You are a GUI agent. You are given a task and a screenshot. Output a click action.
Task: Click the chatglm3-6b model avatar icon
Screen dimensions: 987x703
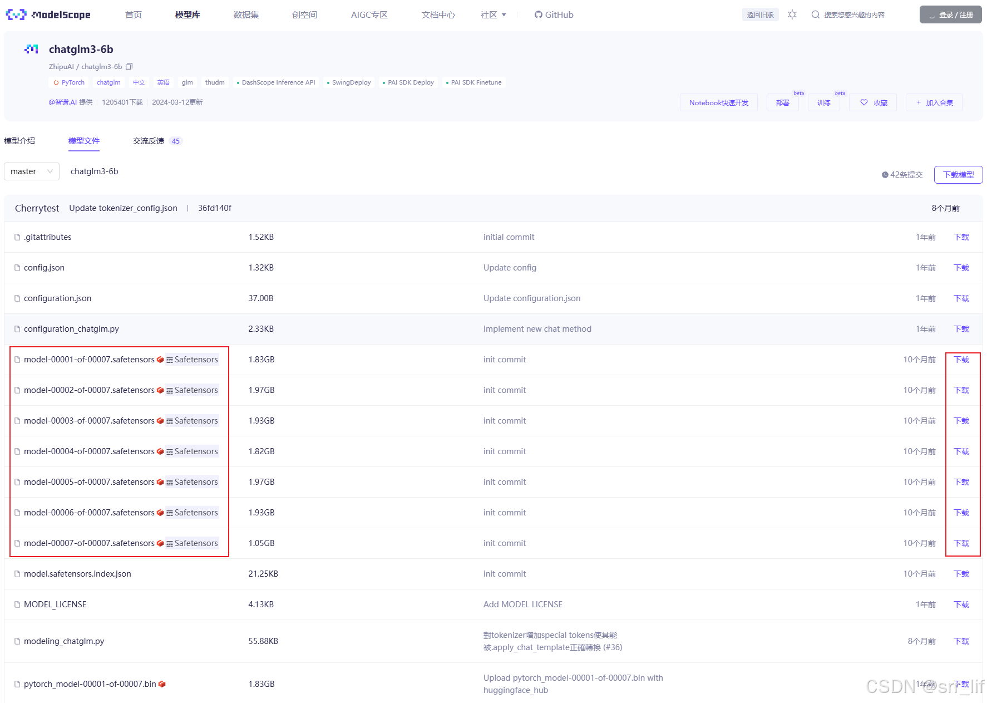point(31,49)
